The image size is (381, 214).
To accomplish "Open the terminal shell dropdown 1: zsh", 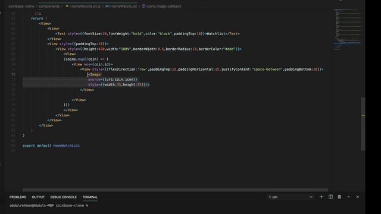I will click(x=291, y=197).
